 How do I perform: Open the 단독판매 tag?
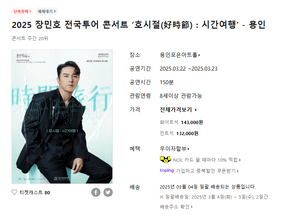tap(22, 11)
